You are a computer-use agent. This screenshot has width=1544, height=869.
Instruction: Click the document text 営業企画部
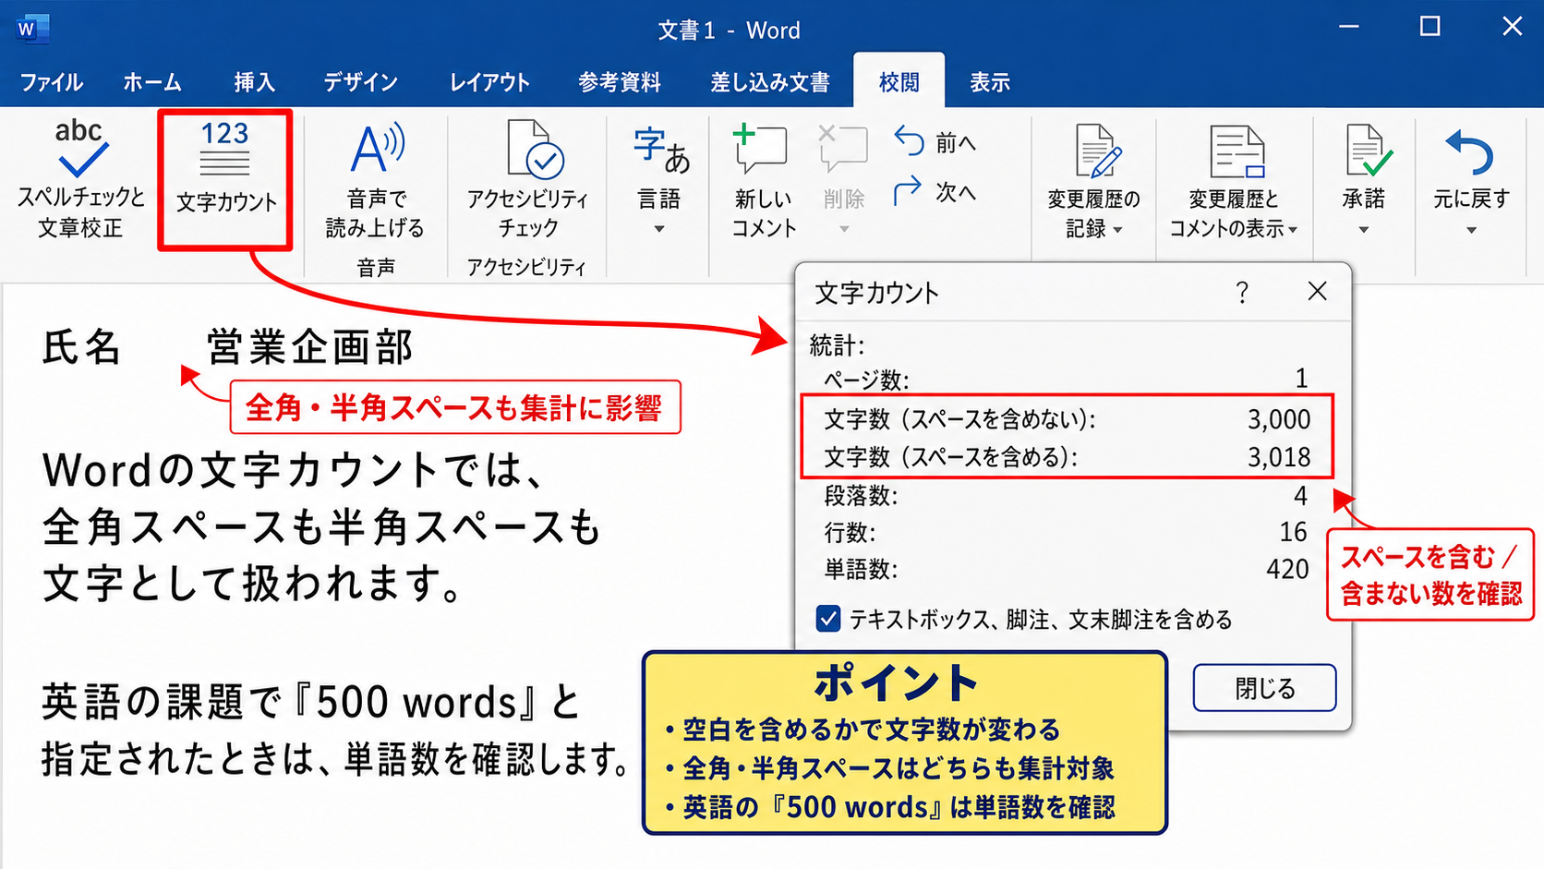click(x=310, y=347)
